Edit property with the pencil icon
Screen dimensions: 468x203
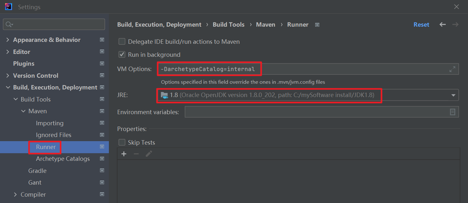[149, 154]
